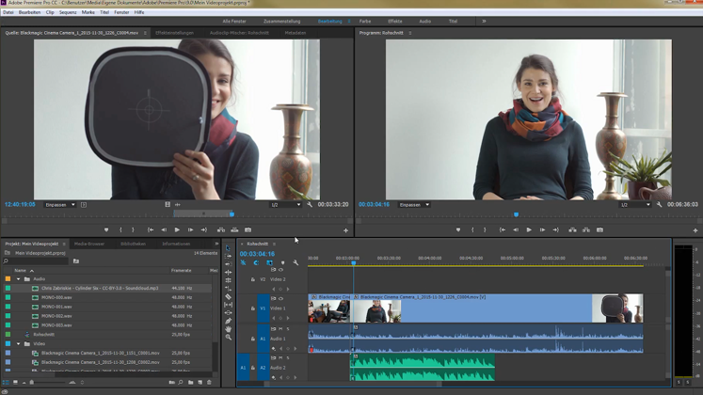703x395 pixels.
Task: Select the Razor tool in the tools panel
Action: [228, 297]
